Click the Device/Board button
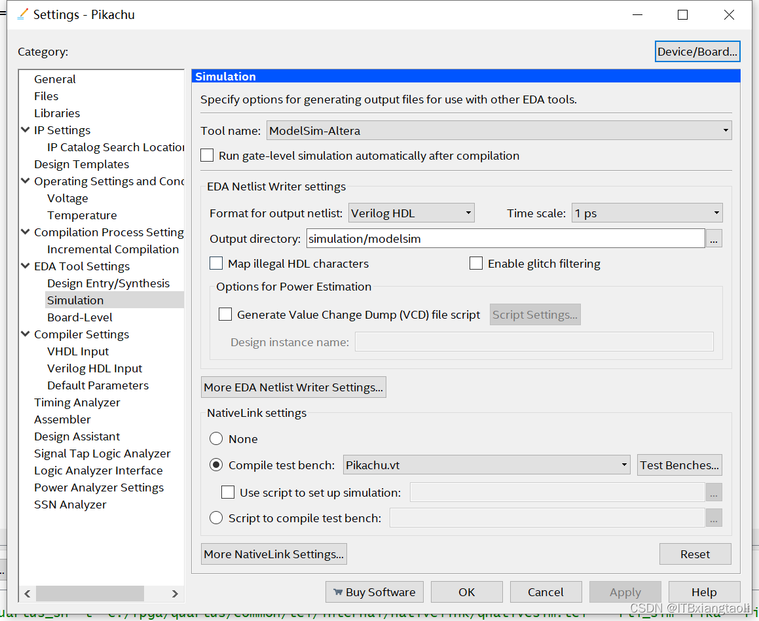This screenshot has width=759, height=621. 697,52
